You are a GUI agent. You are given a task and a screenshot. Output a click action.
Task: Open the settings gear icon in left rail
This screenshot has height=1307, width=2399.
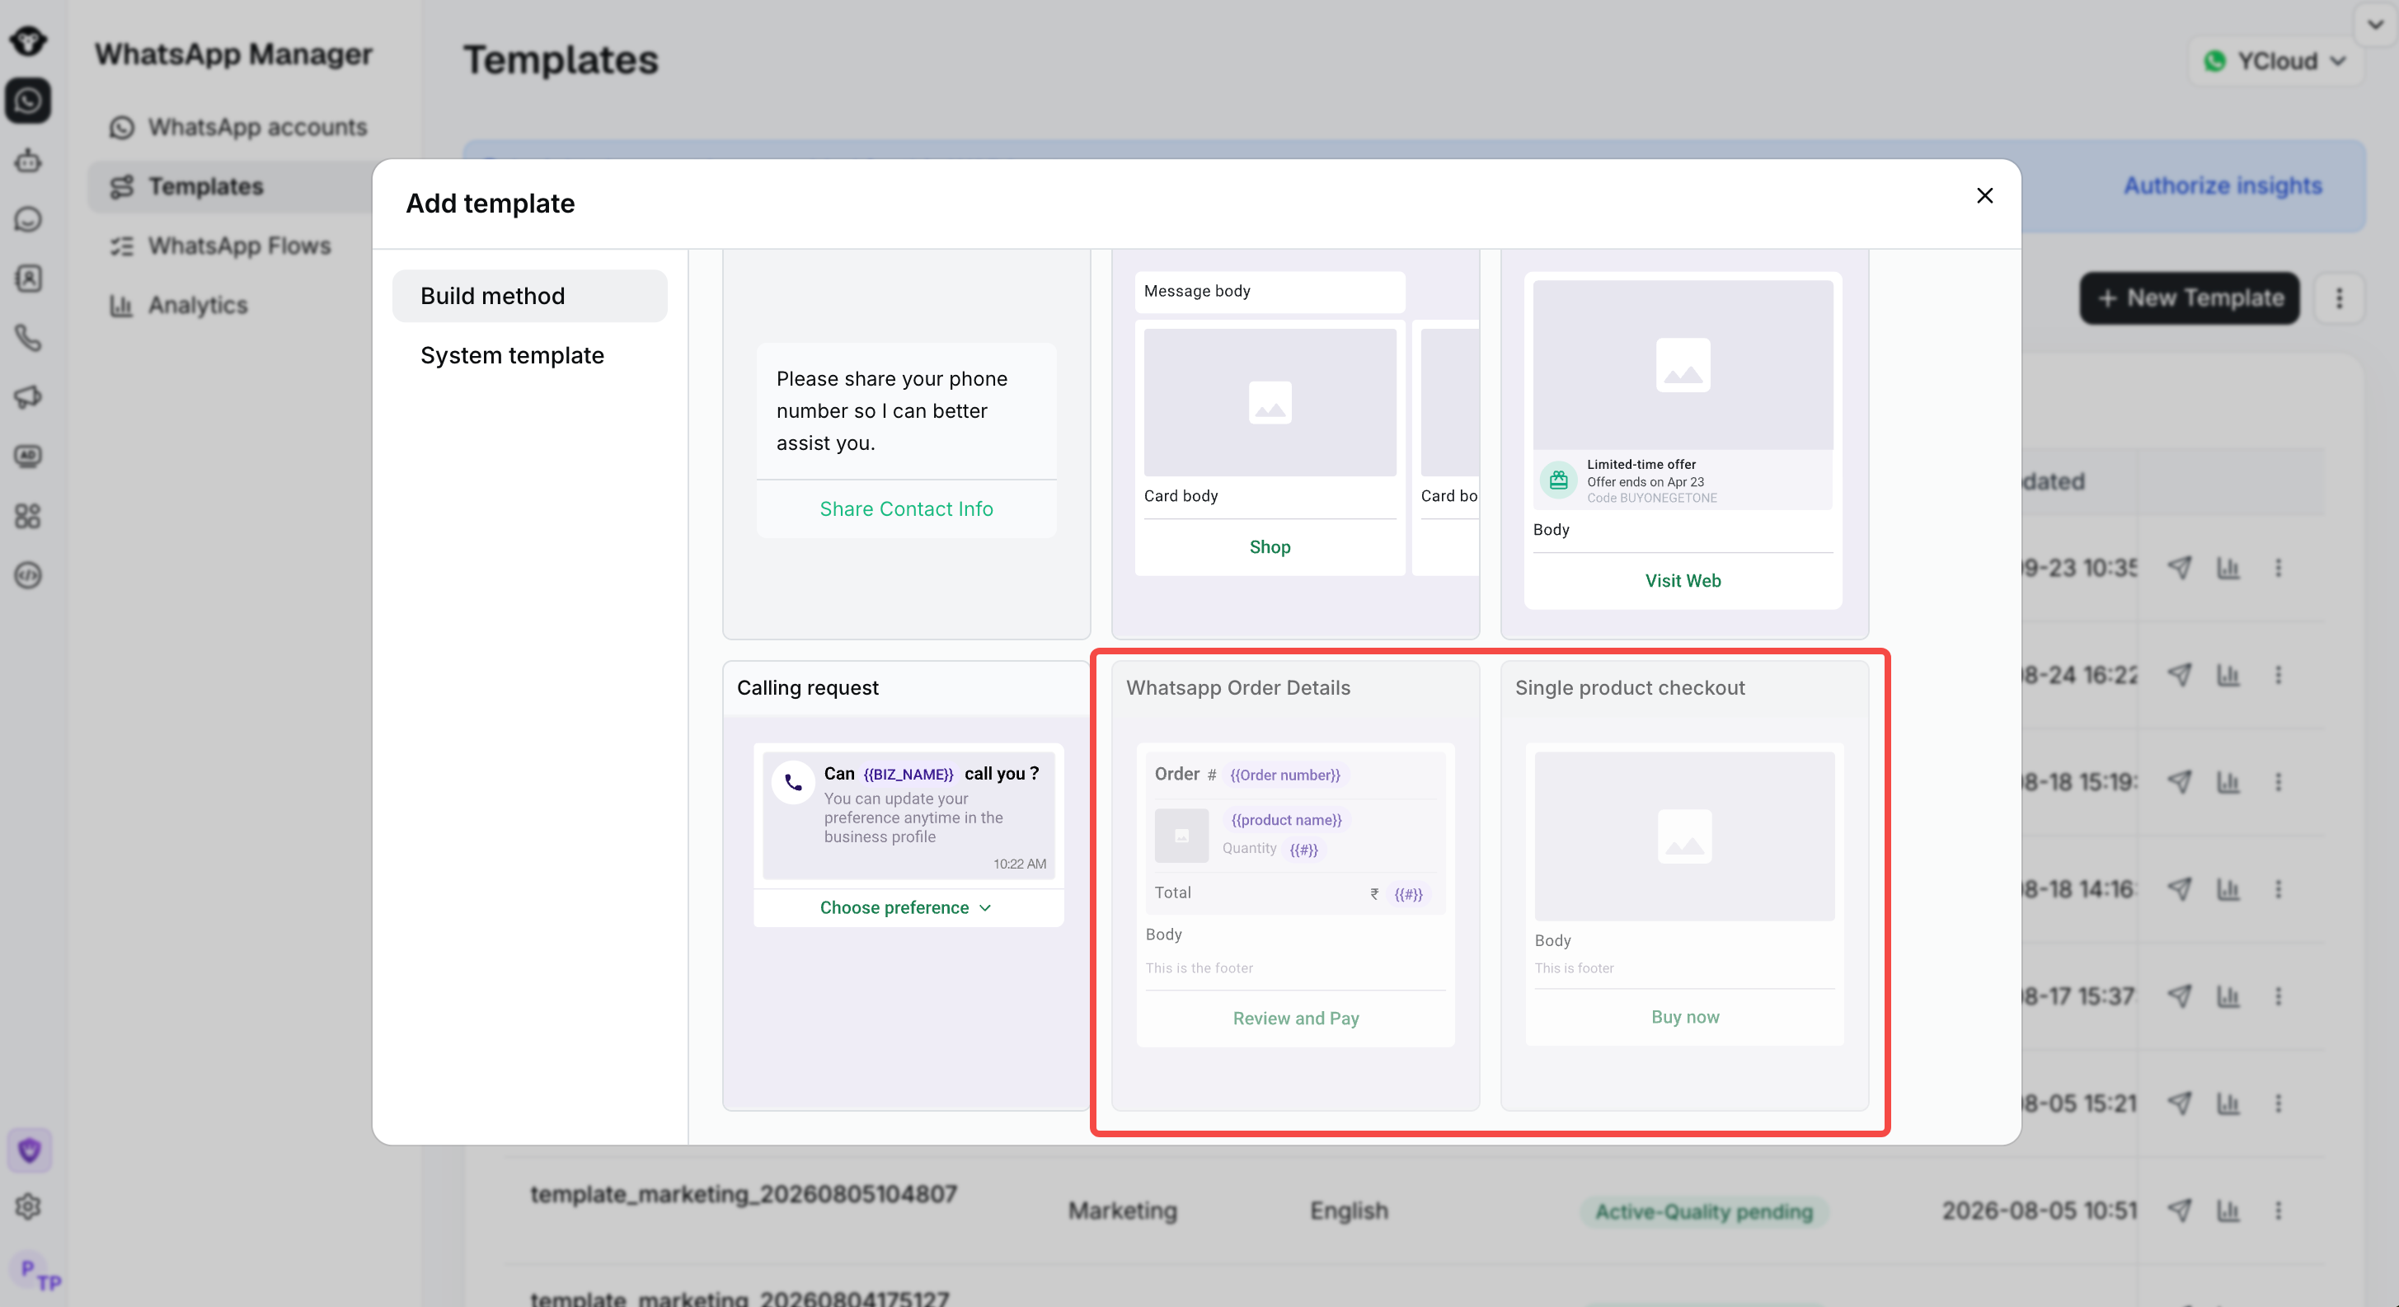pos(28,1206)
